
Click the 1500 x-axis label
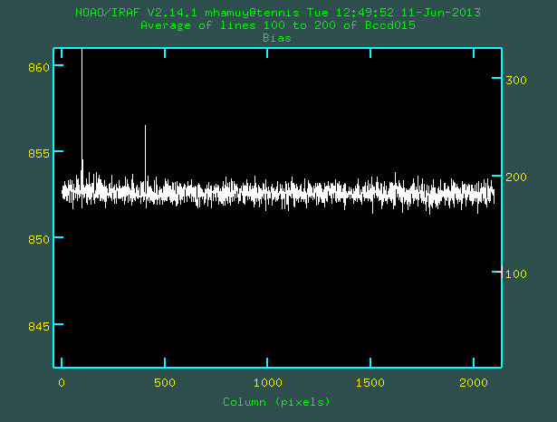[x=370, y=382]
